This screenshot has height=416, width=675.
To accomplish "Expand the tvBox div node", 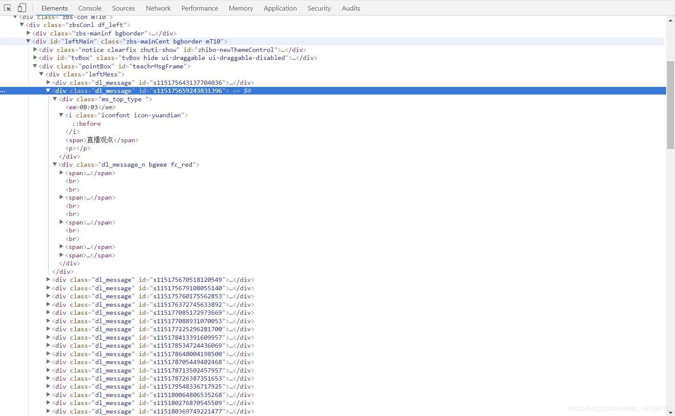I will [35, 58].
